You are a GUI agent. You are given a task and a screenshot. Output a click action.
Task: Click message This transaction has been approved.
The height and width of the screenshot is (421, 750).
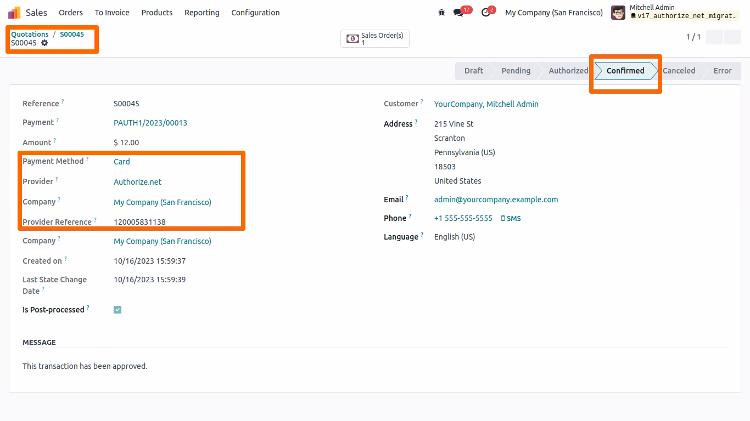85,366
